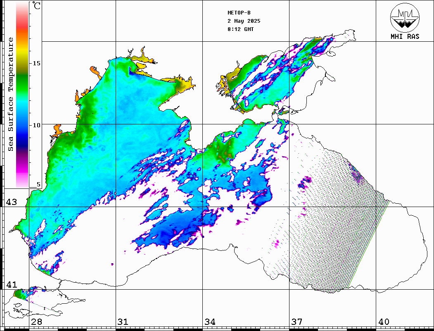Click longitude label '34'

[x=210, y=322]
